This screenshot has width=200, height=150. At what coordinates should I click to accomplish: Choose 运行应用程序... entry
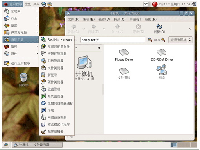[21, 63]
